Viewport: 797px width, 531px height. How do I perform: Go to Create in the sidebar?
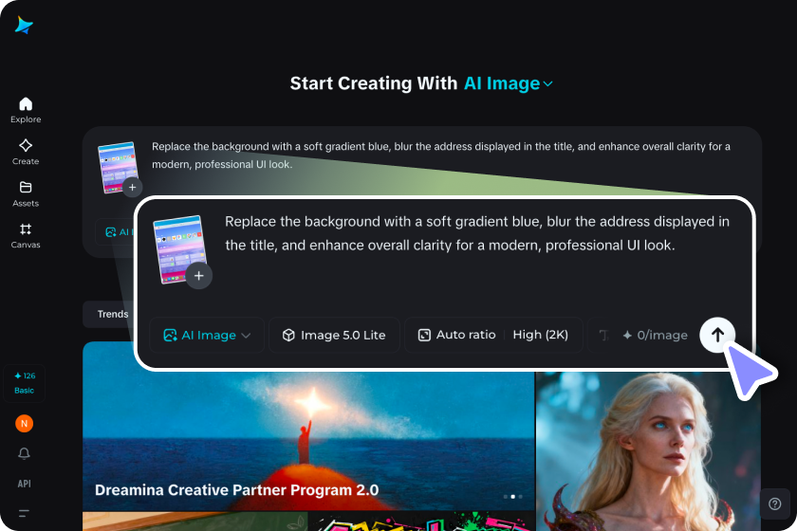26,152
